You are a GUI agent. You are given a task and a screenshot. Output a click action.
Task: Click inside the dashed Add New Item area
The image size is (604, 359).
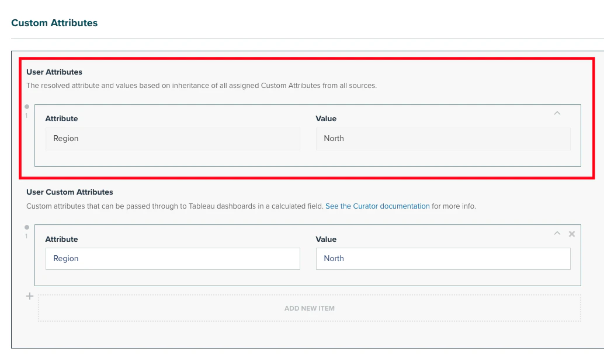coord(309,308)
